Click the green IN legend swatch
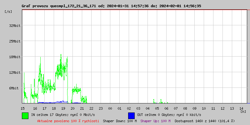Image resolution: width=250 pixels, height=125 pixels. tap(25, 116)
